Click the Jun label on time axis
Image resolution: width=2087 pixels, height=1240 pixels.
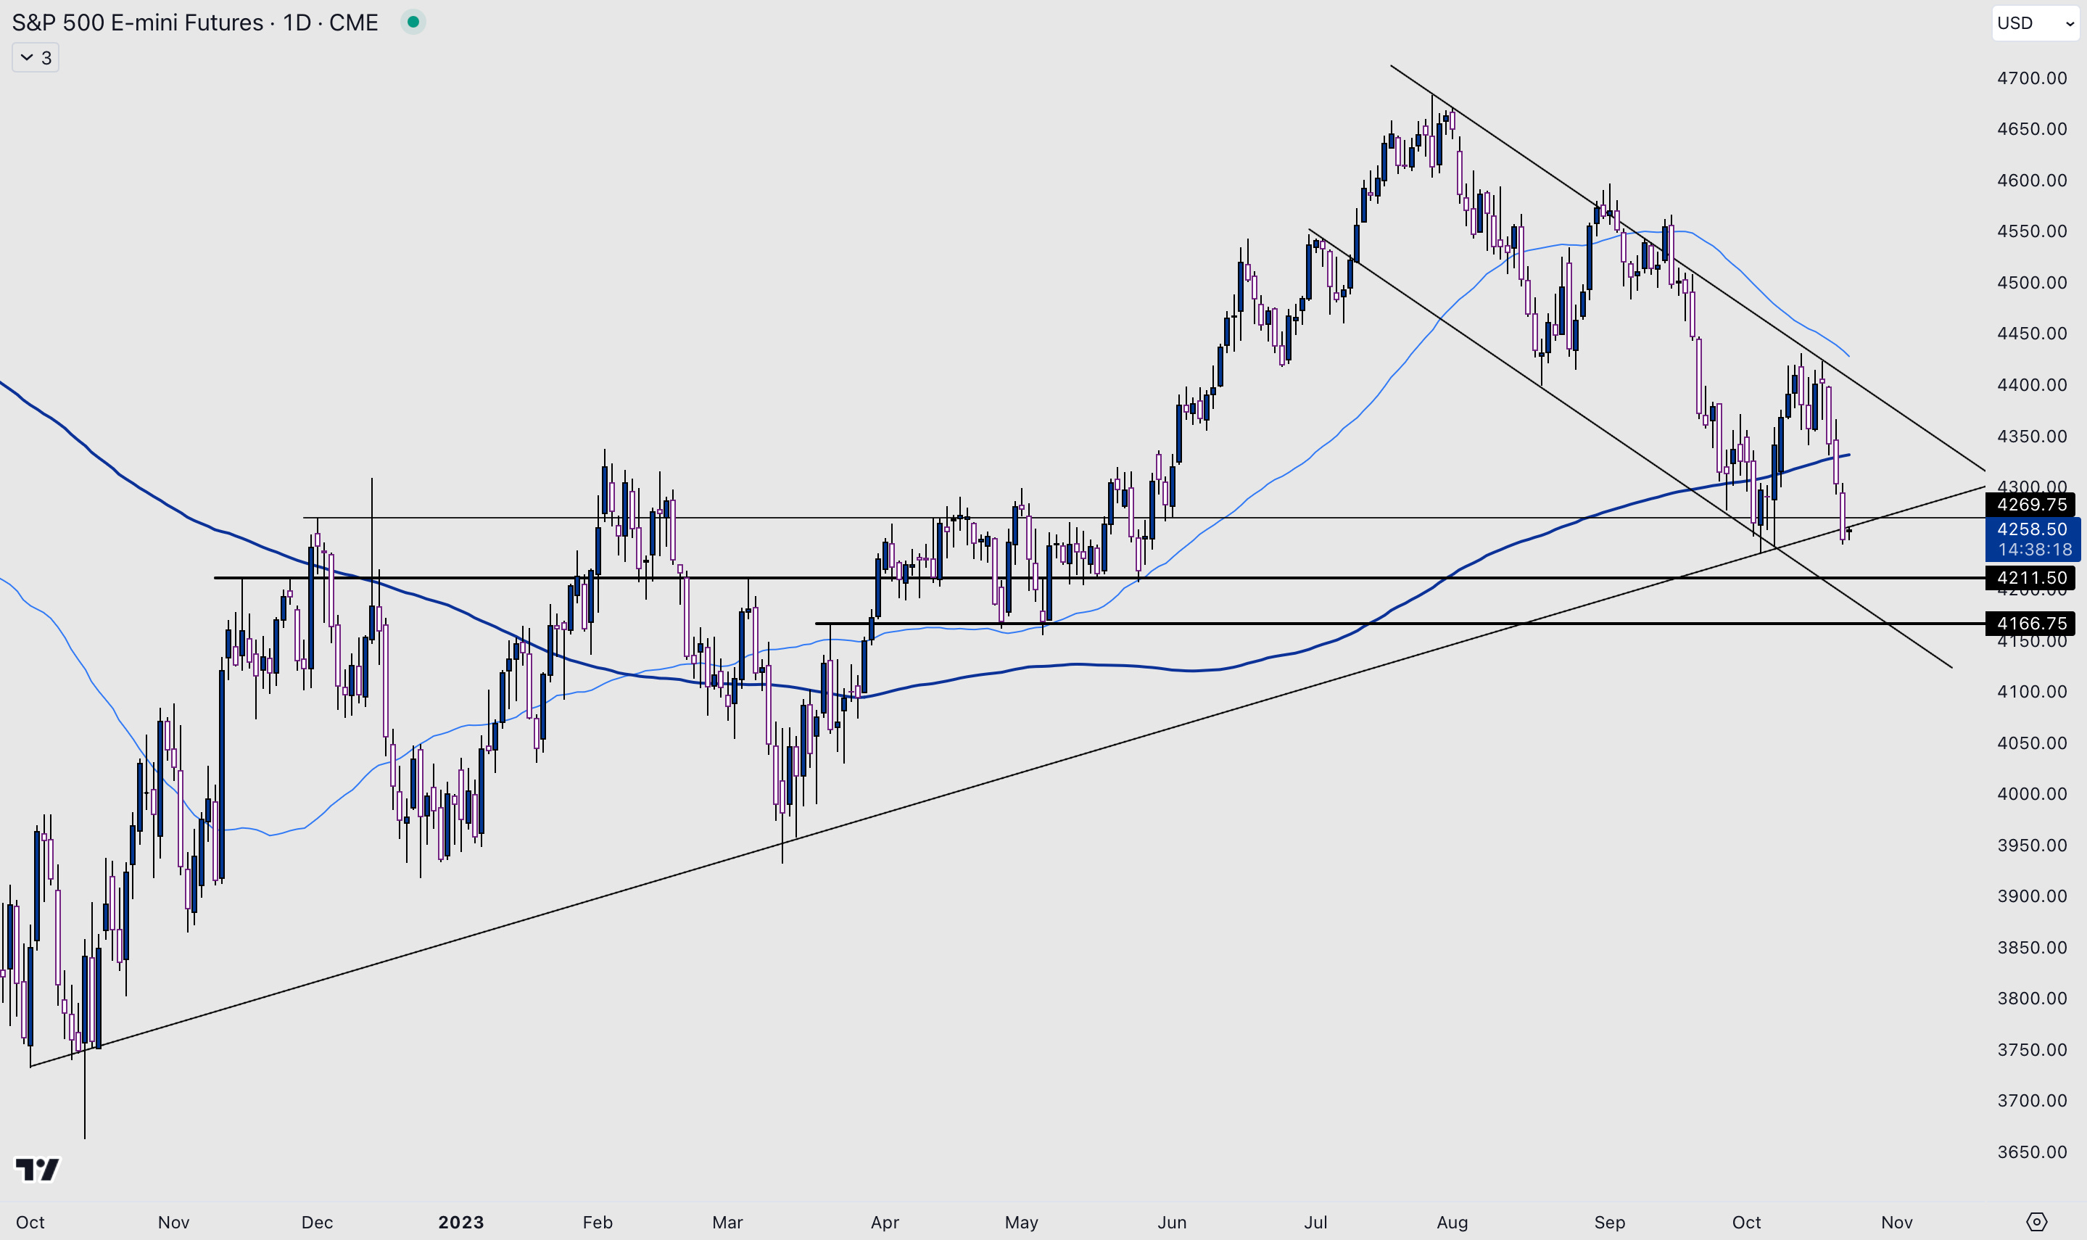(1172, 1222)
